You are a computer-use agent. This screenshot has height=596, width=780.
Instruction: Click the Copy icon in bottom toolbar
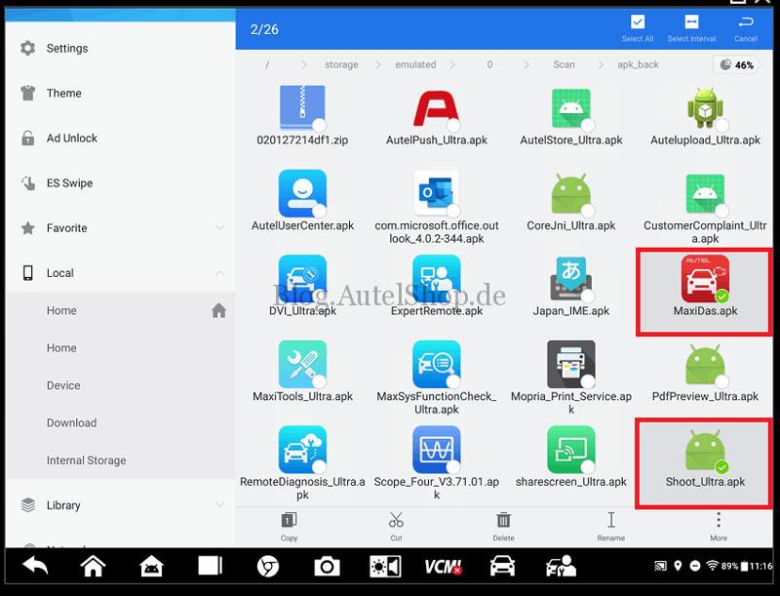pos(289,521)
